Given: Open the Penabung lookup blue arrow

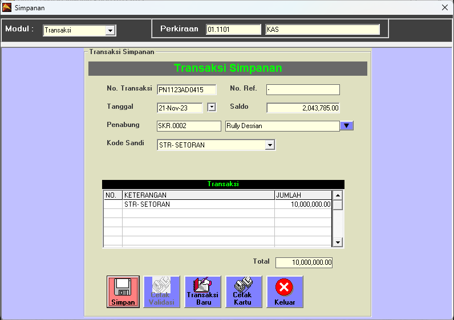Looking at the screenshot, I should (x=347, y=126).
